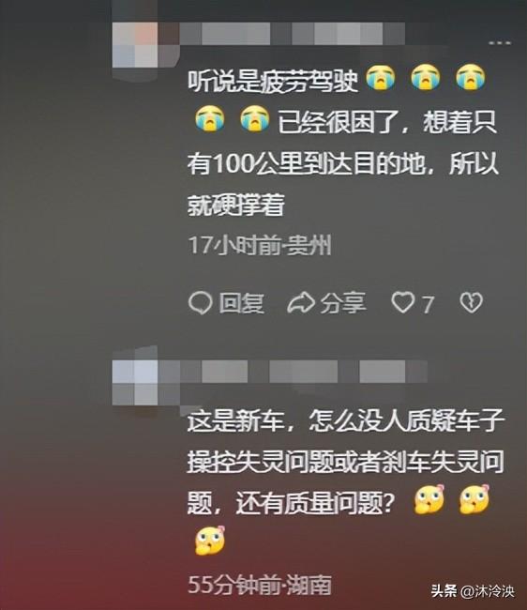This screenshot has height=610, width=527.
Task: Click the comment text about 疲劳驾驶
Action: [343, 141]
